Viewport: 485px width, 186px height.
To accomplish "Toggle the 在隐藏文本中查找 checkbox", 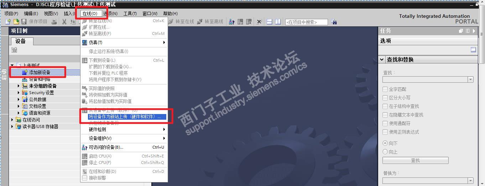I will click(385, 115).
